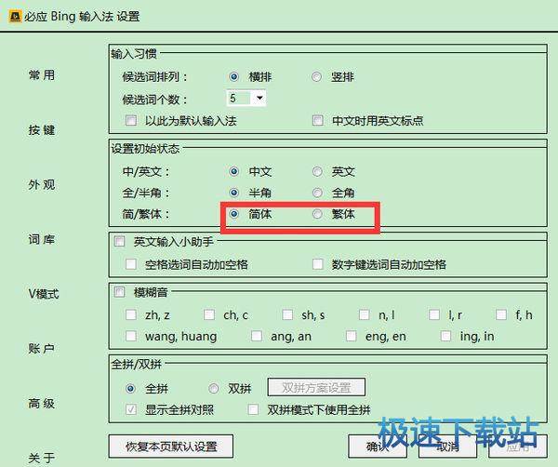The image size is (558, 467).
Task: Click the 双拼方案设置 button
Action: 316,387
